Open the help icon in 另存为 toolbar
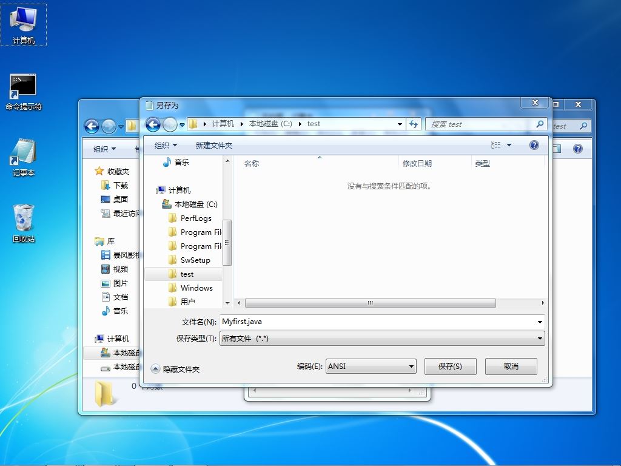 534,145
